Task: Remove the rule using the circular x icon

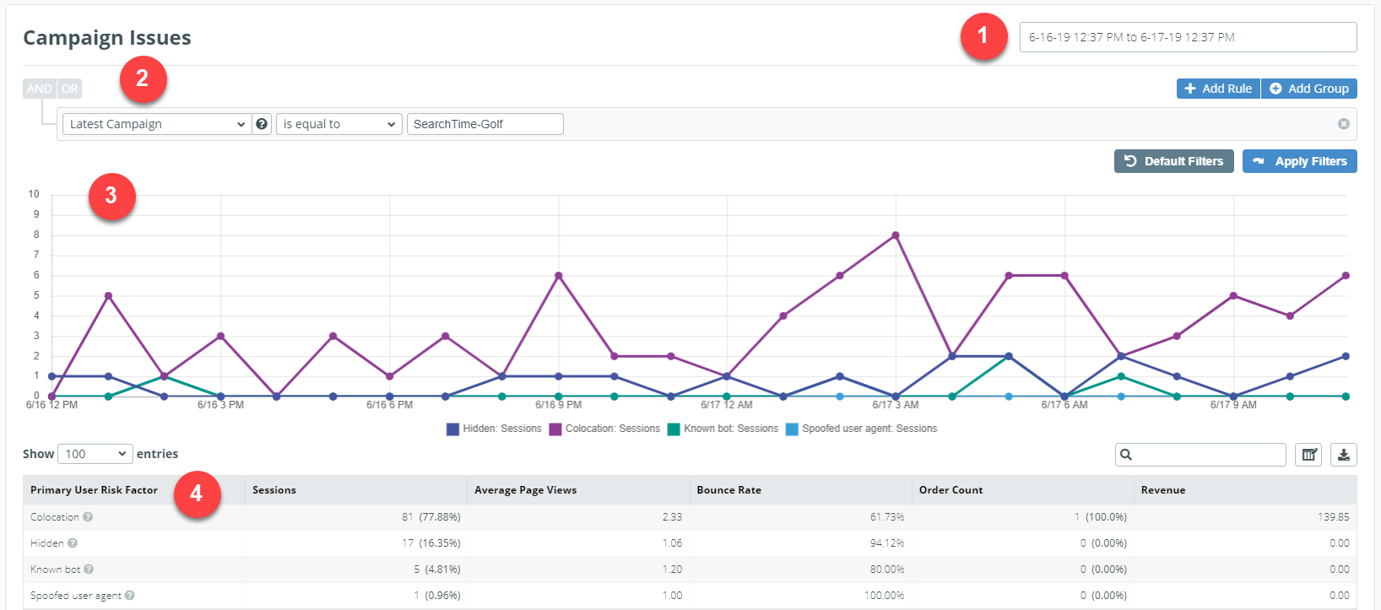Action: (x=1343, y=124)
